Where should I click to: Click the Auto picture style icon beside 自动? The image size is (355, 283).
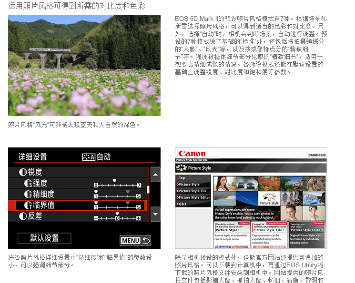89,157
